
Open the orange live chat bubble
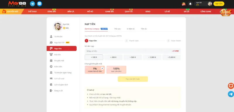click(x=231, y=86)
